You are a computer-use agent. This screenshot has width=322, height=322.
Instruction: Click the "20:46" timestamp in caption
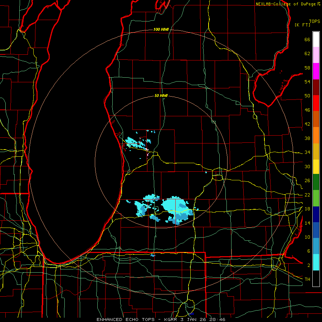pos(217,319)
